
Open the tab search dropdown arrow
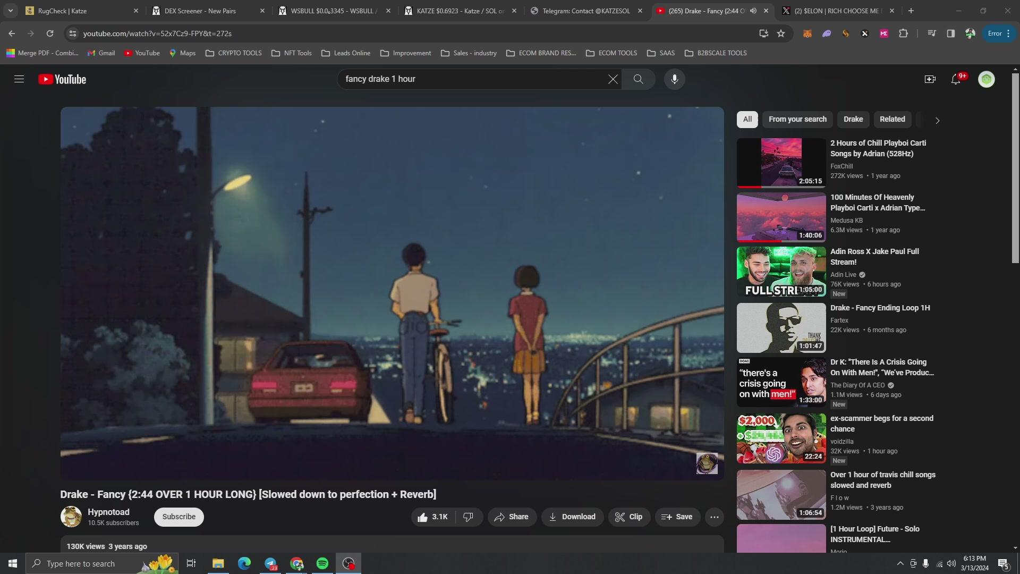(11, 11)
